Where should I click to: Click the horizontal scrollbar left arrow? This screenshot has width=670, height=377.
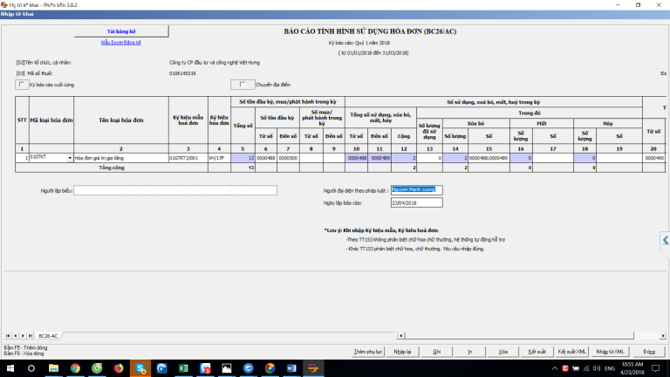(400, 336)
